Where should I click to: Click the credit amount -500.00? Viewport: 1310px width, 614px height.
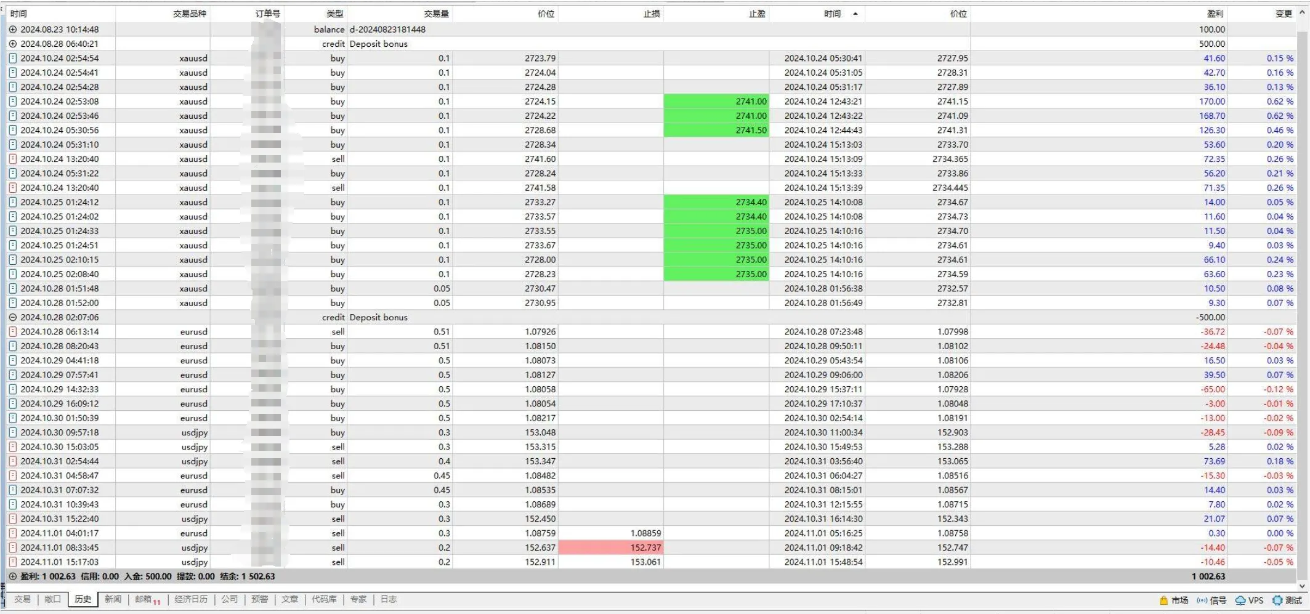point(1211,317)
